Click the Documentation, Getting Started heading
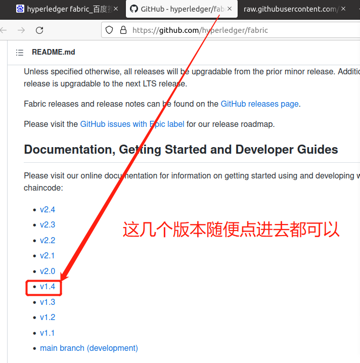 click(x=181, y=150)
